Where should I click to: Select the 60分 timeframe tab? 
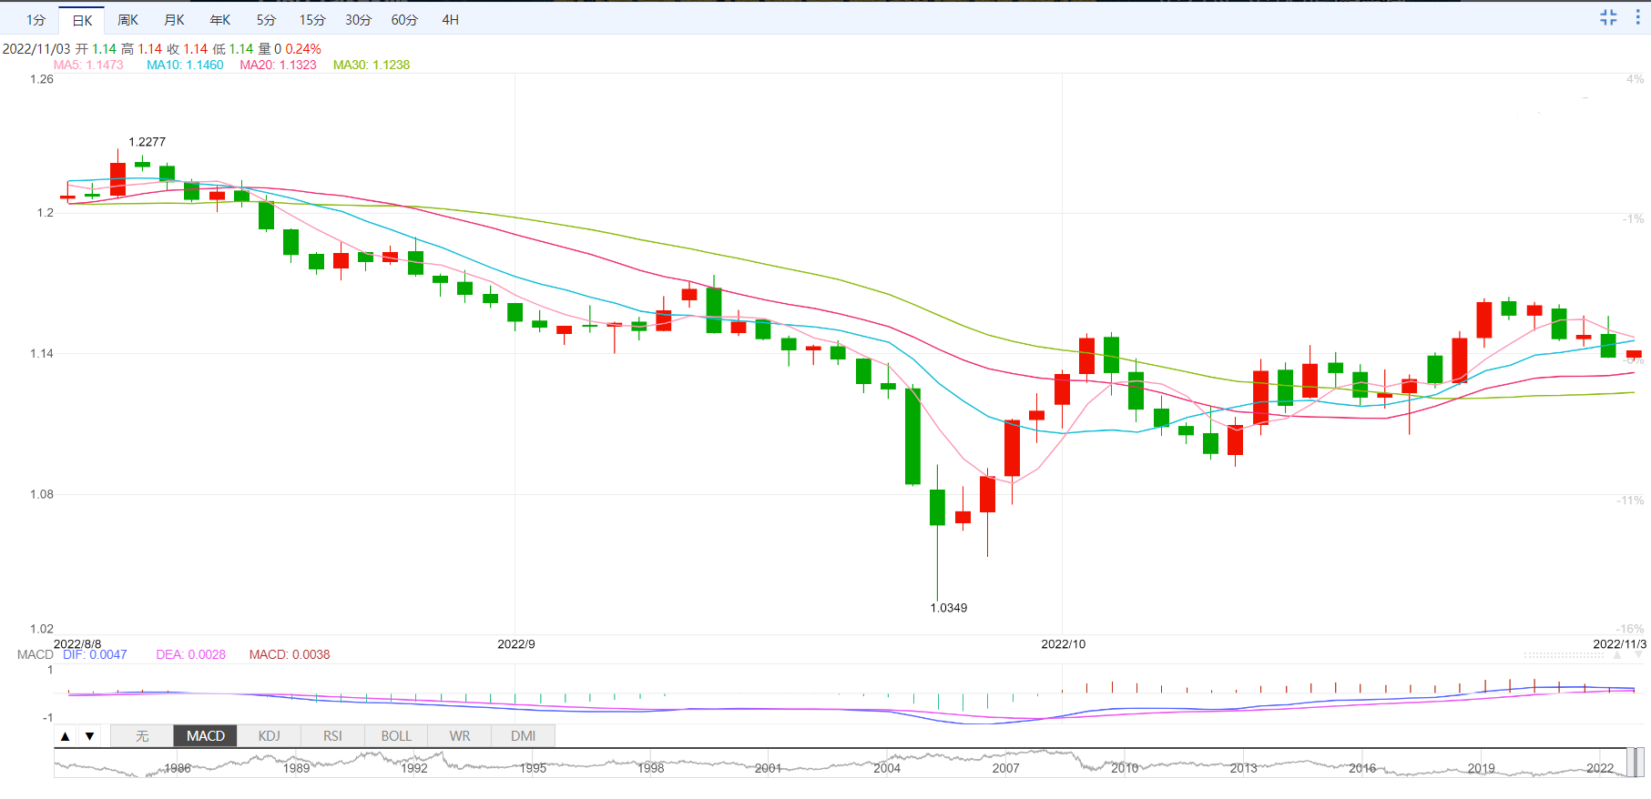click(404, 20)
